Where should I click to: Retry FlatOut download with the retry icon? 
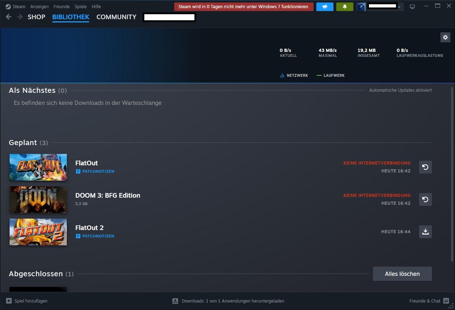425,167
